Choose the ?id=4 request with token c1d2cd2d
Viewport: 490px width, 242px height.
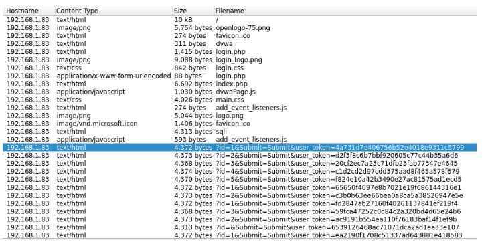tap(240, 171)
